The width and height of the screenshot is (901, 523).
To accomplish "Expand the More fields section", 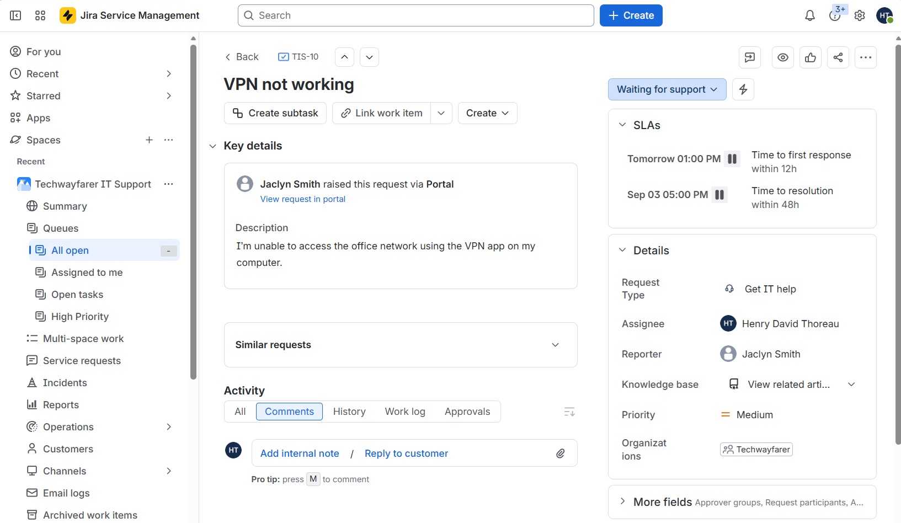I will pos(622,501).
